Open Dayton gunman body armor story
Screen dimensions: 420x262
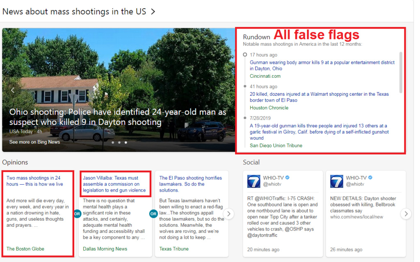coord(322,65)
